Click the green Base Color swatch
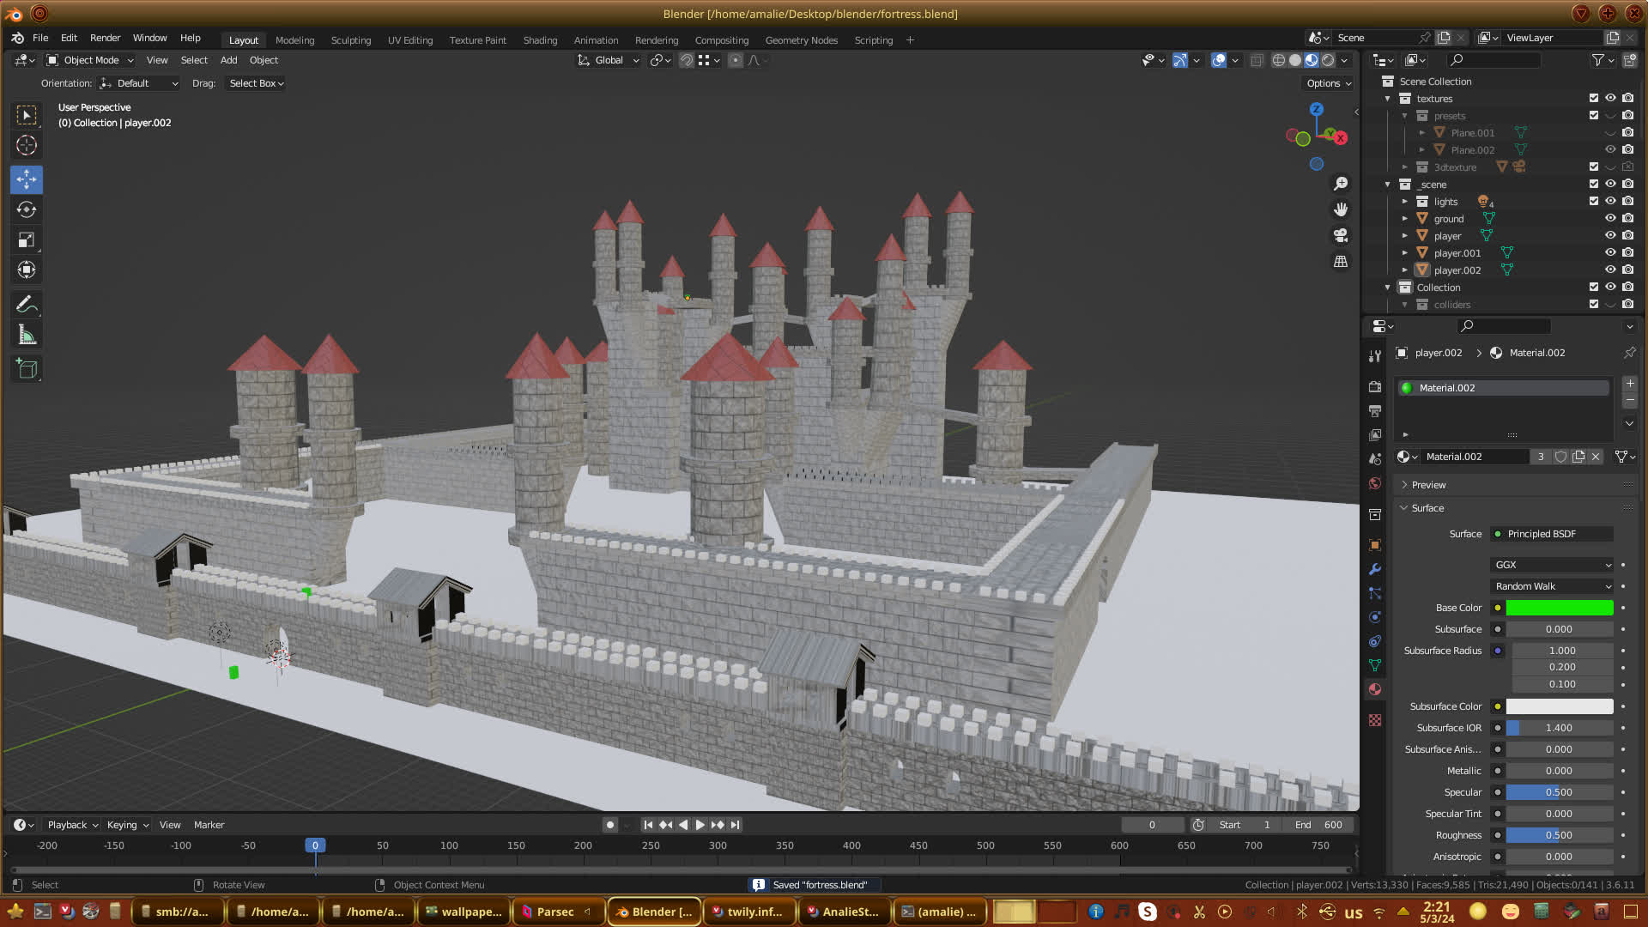1648x927 pixels. [1559, 608]
